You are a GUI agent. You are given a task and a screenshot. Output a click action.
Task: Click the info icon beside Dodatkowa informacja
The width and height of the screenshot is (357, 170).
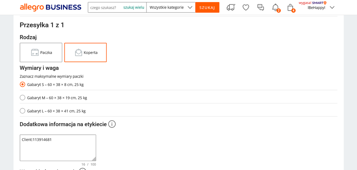coord(112,124)
